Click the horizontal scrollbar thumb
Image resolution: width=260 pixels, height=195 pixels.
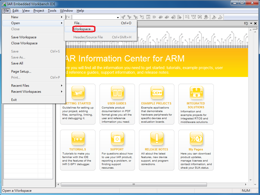pyautogui.click(x=134, y=184)
